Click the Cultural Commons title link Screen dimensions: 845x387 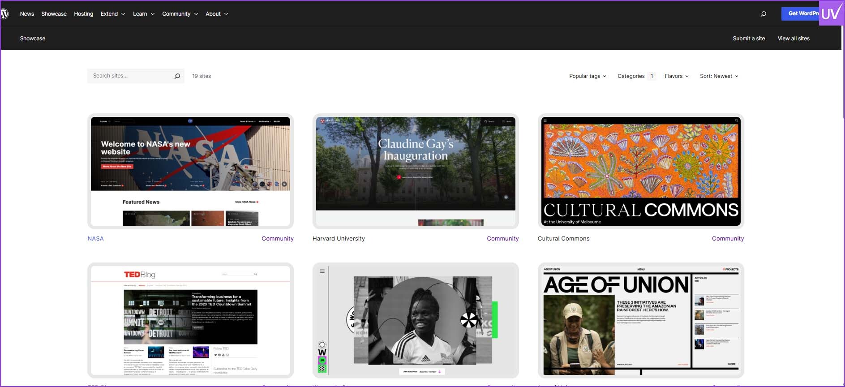pyautogui.click(x=563, y=239)
